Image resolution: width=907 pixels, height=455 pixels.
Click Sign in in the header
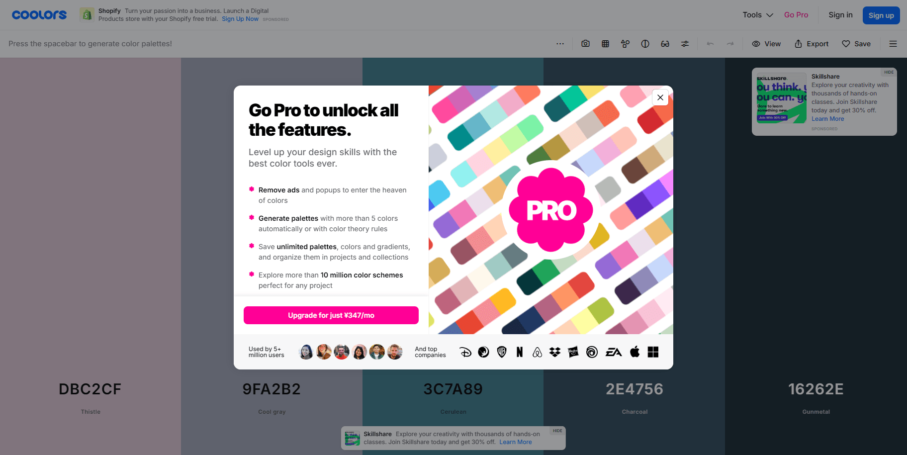click(x=840, y=15)
